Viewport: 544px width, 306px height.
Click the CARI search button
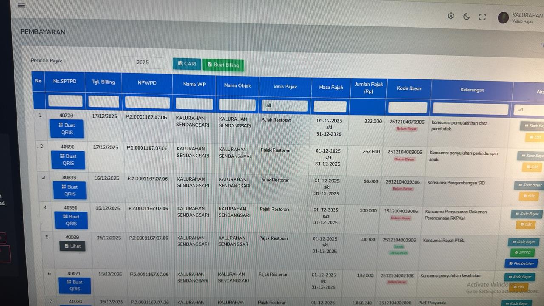point(187,64)
